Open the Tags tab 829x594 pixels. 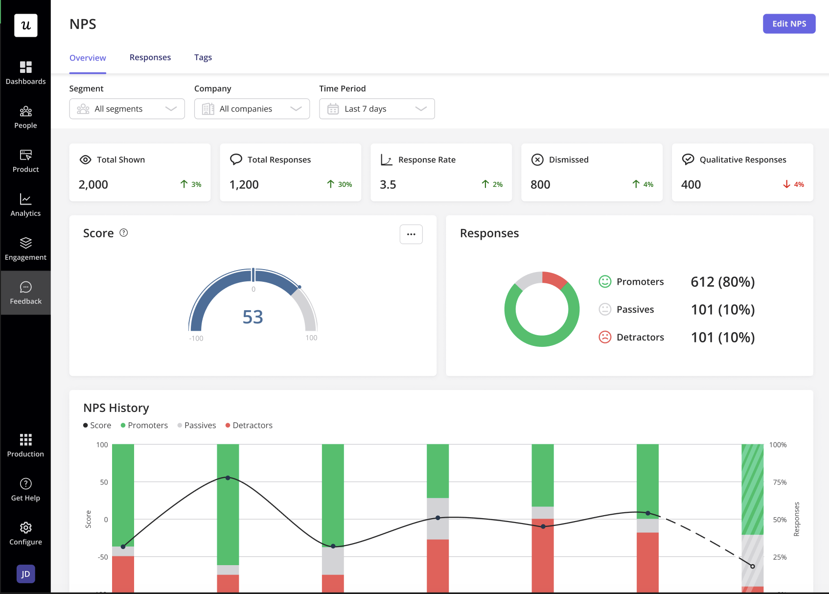tap(203, 57)
